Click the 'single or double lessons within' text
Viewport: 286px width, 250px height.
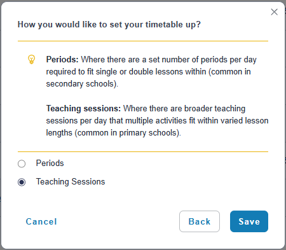[151, 72]
